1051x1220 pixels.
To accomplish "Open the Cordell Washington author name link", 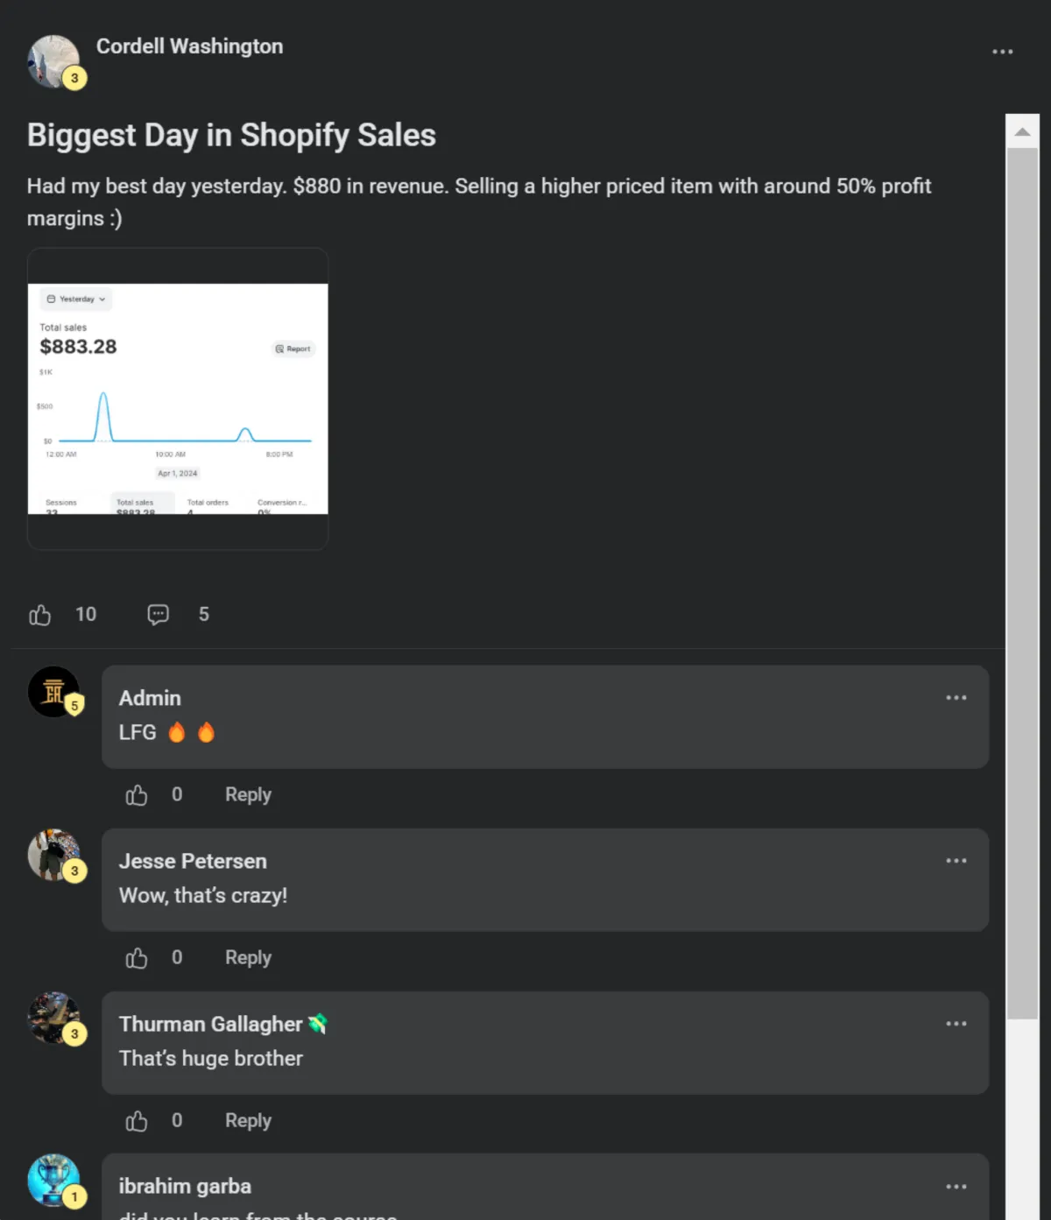I will [189, 46].
